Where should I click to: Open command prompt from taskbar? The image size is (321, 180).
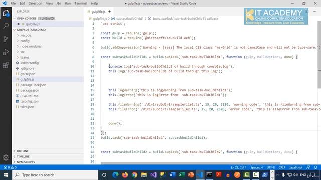coord(209,175)
